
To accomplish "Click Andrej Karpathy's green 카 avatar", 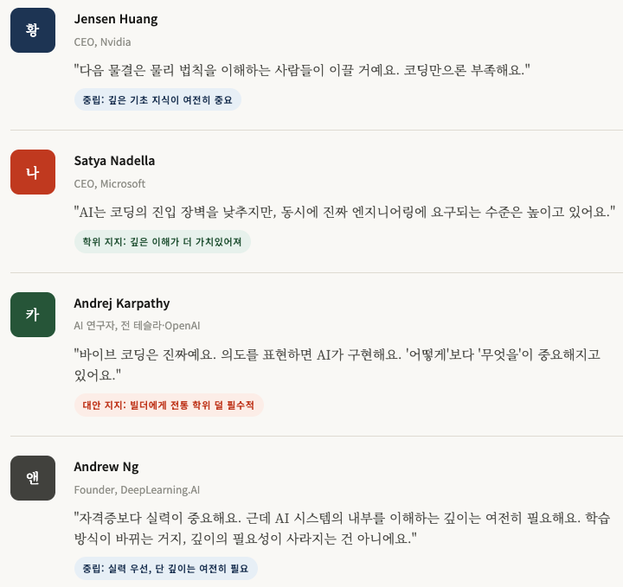I will coord(33,315).
